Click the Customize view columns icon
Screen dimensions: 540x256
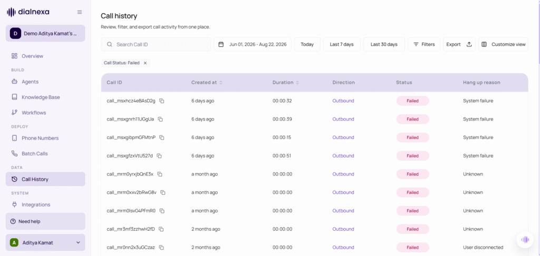tap(484, 44)
